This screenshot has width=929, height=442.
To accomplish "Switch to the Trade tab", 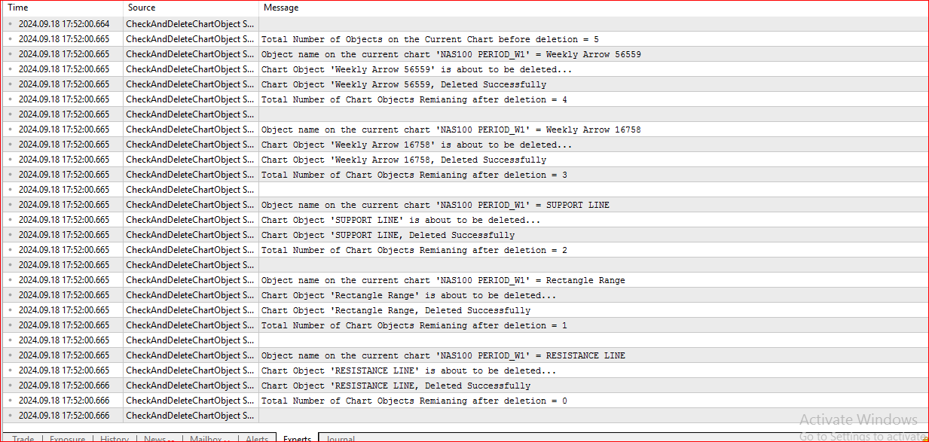I will tap(23, 439).
